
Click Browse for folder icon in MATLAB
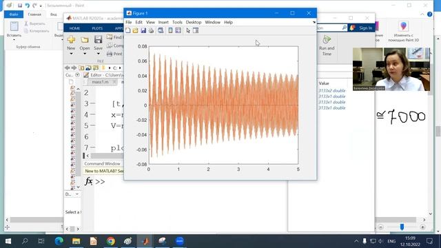88,68
